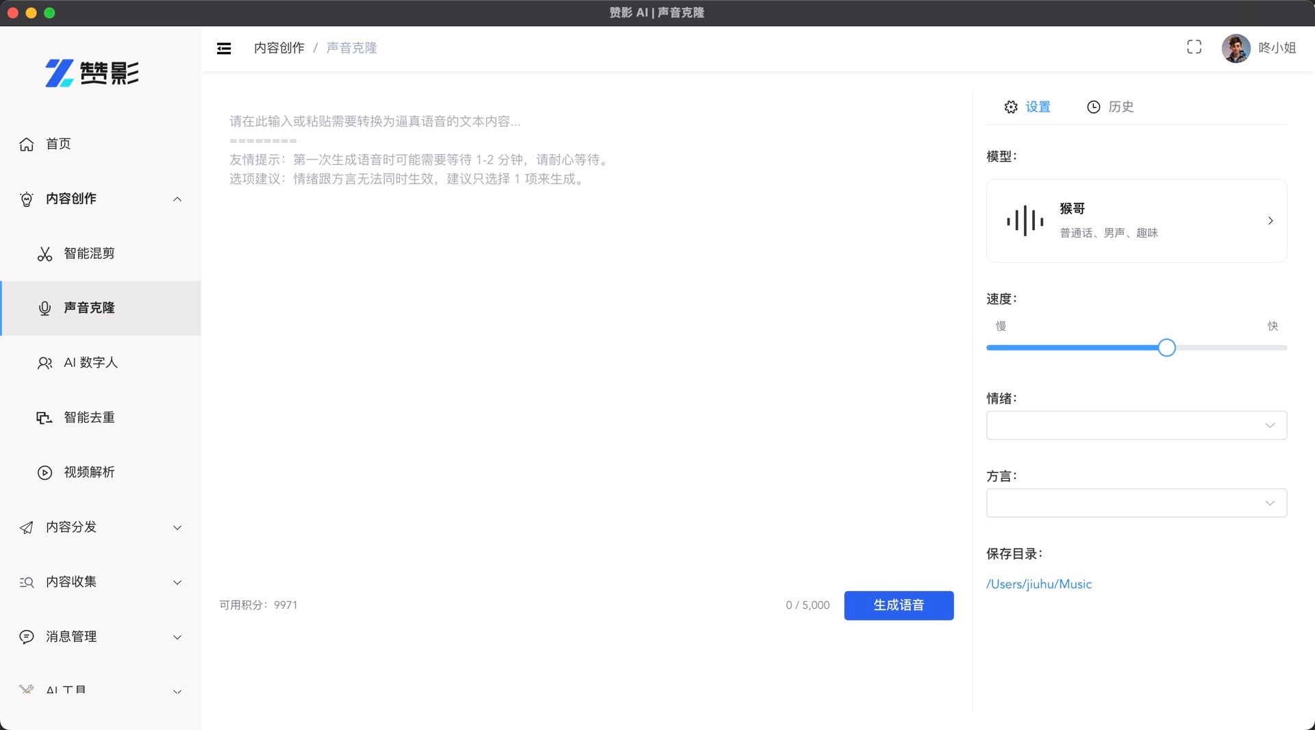Switch to the 历史 tab
Image resolution: width=1315 pixels, height=730 pixels.
click(1110, 107)
